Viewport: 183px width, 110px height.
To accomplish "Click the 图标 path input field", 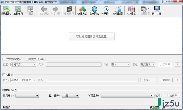I will (x=92, y=80).
